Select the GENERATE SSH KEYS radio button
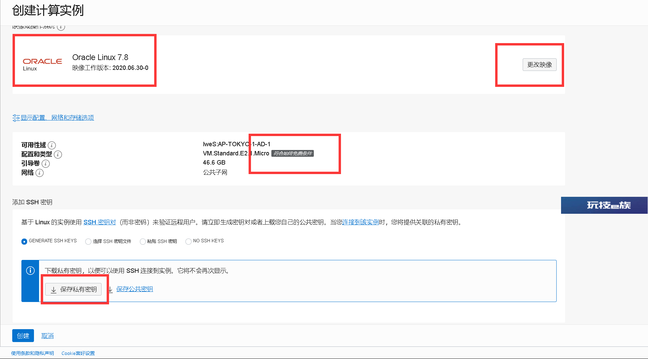This screenshot has width=648, height=359. 24,242
